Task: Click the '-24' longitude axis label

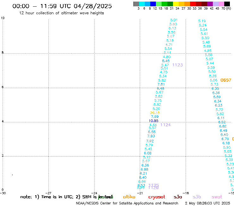Action: point(94,193)
